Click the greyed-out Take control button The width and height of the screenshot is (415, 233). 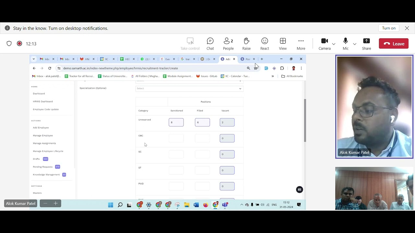click(x=190, y=44)
